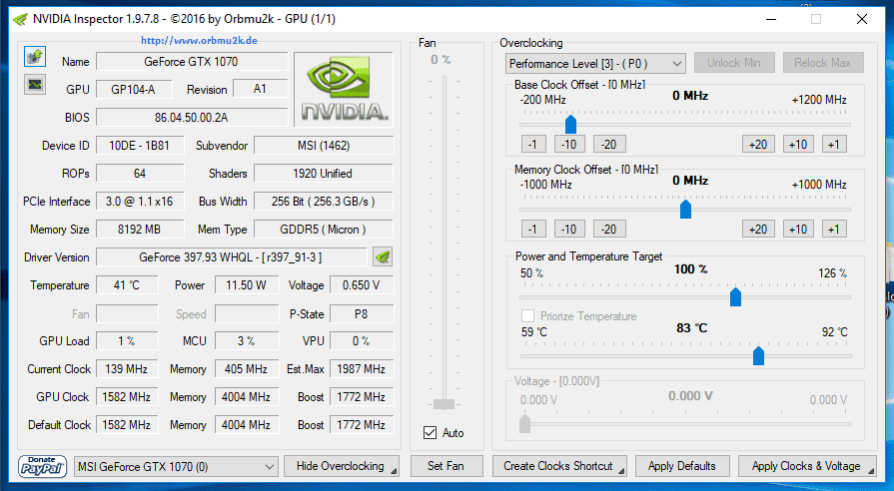Viewport: 894px width, 491px height.
Task: Click the Donate PayPal button
Action: [x=42, y=466]
